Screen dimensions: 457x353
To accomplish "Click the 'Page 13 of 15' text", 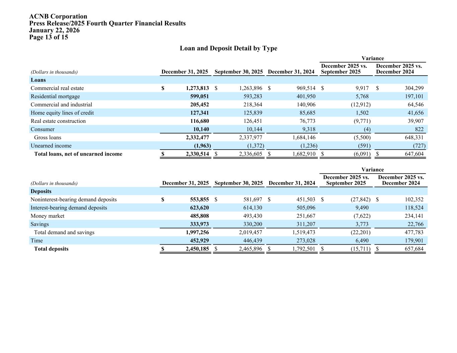I will tap(49, 37).
